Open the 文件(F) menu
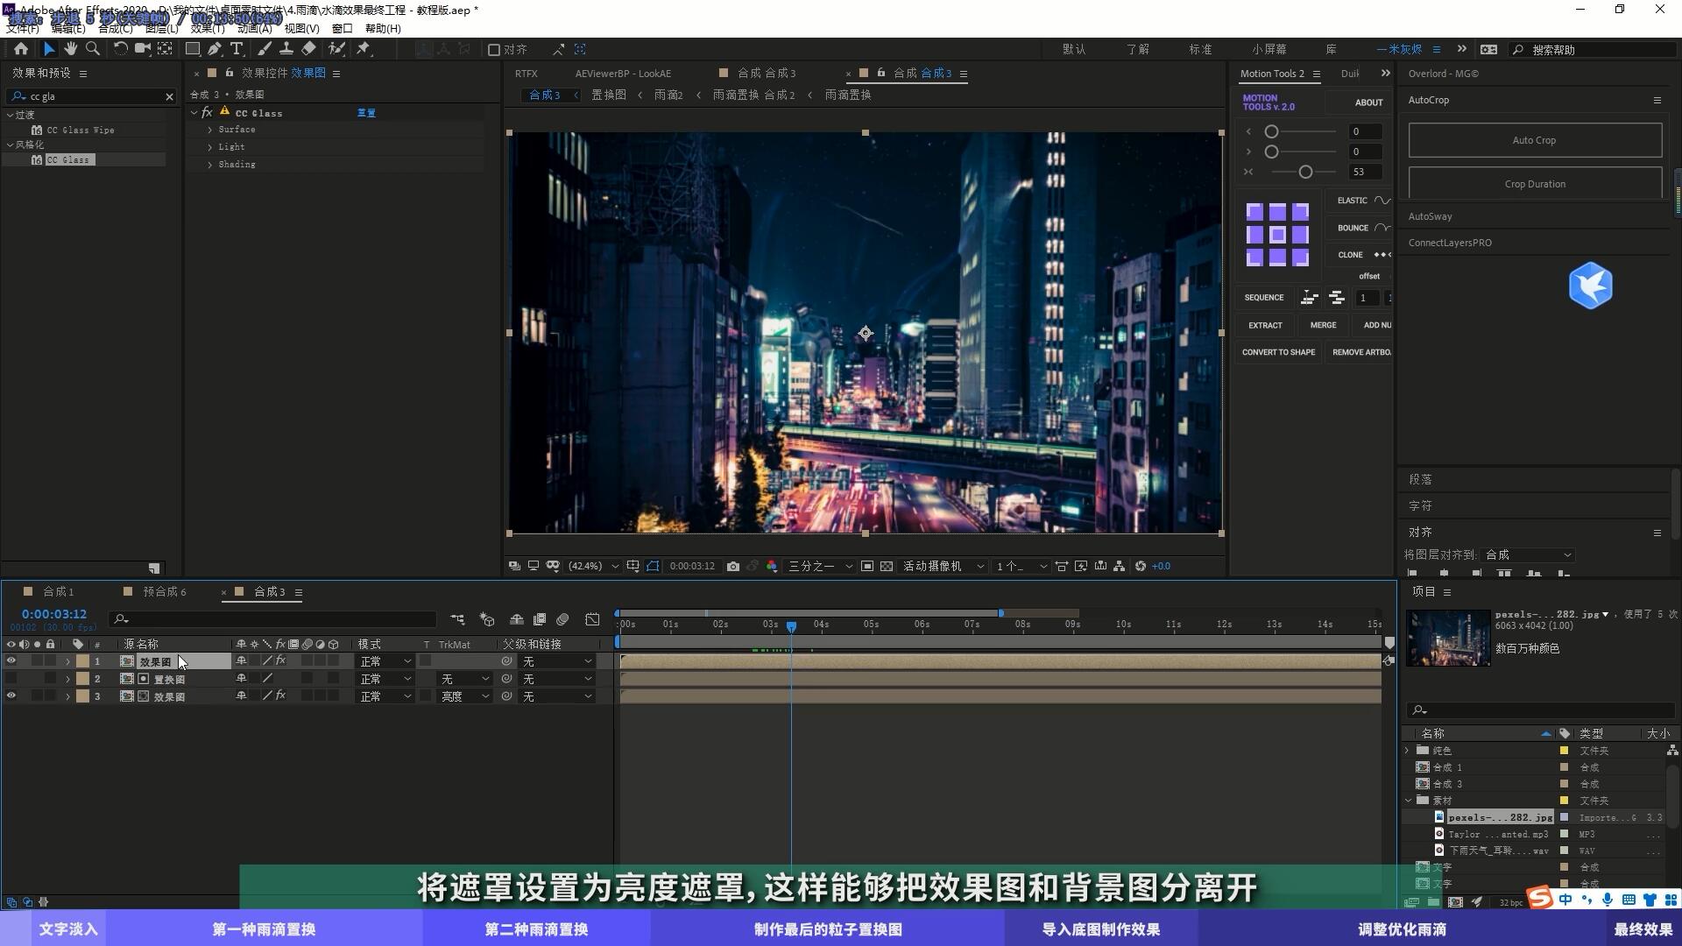Viewport: 1682px width, 946px height. coord(22,29)
